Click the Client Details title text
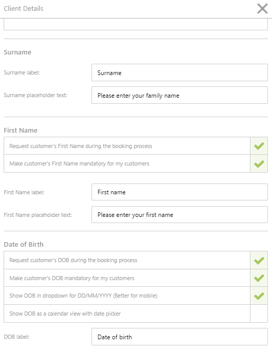This screenshot has width=272, height=349. click(24, 8)
